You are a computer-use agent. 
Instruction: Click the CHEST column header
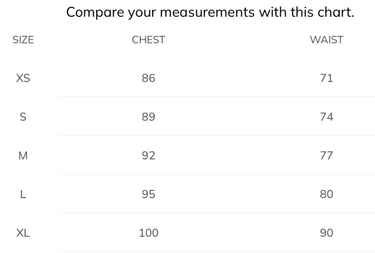[x=148, y=40]
